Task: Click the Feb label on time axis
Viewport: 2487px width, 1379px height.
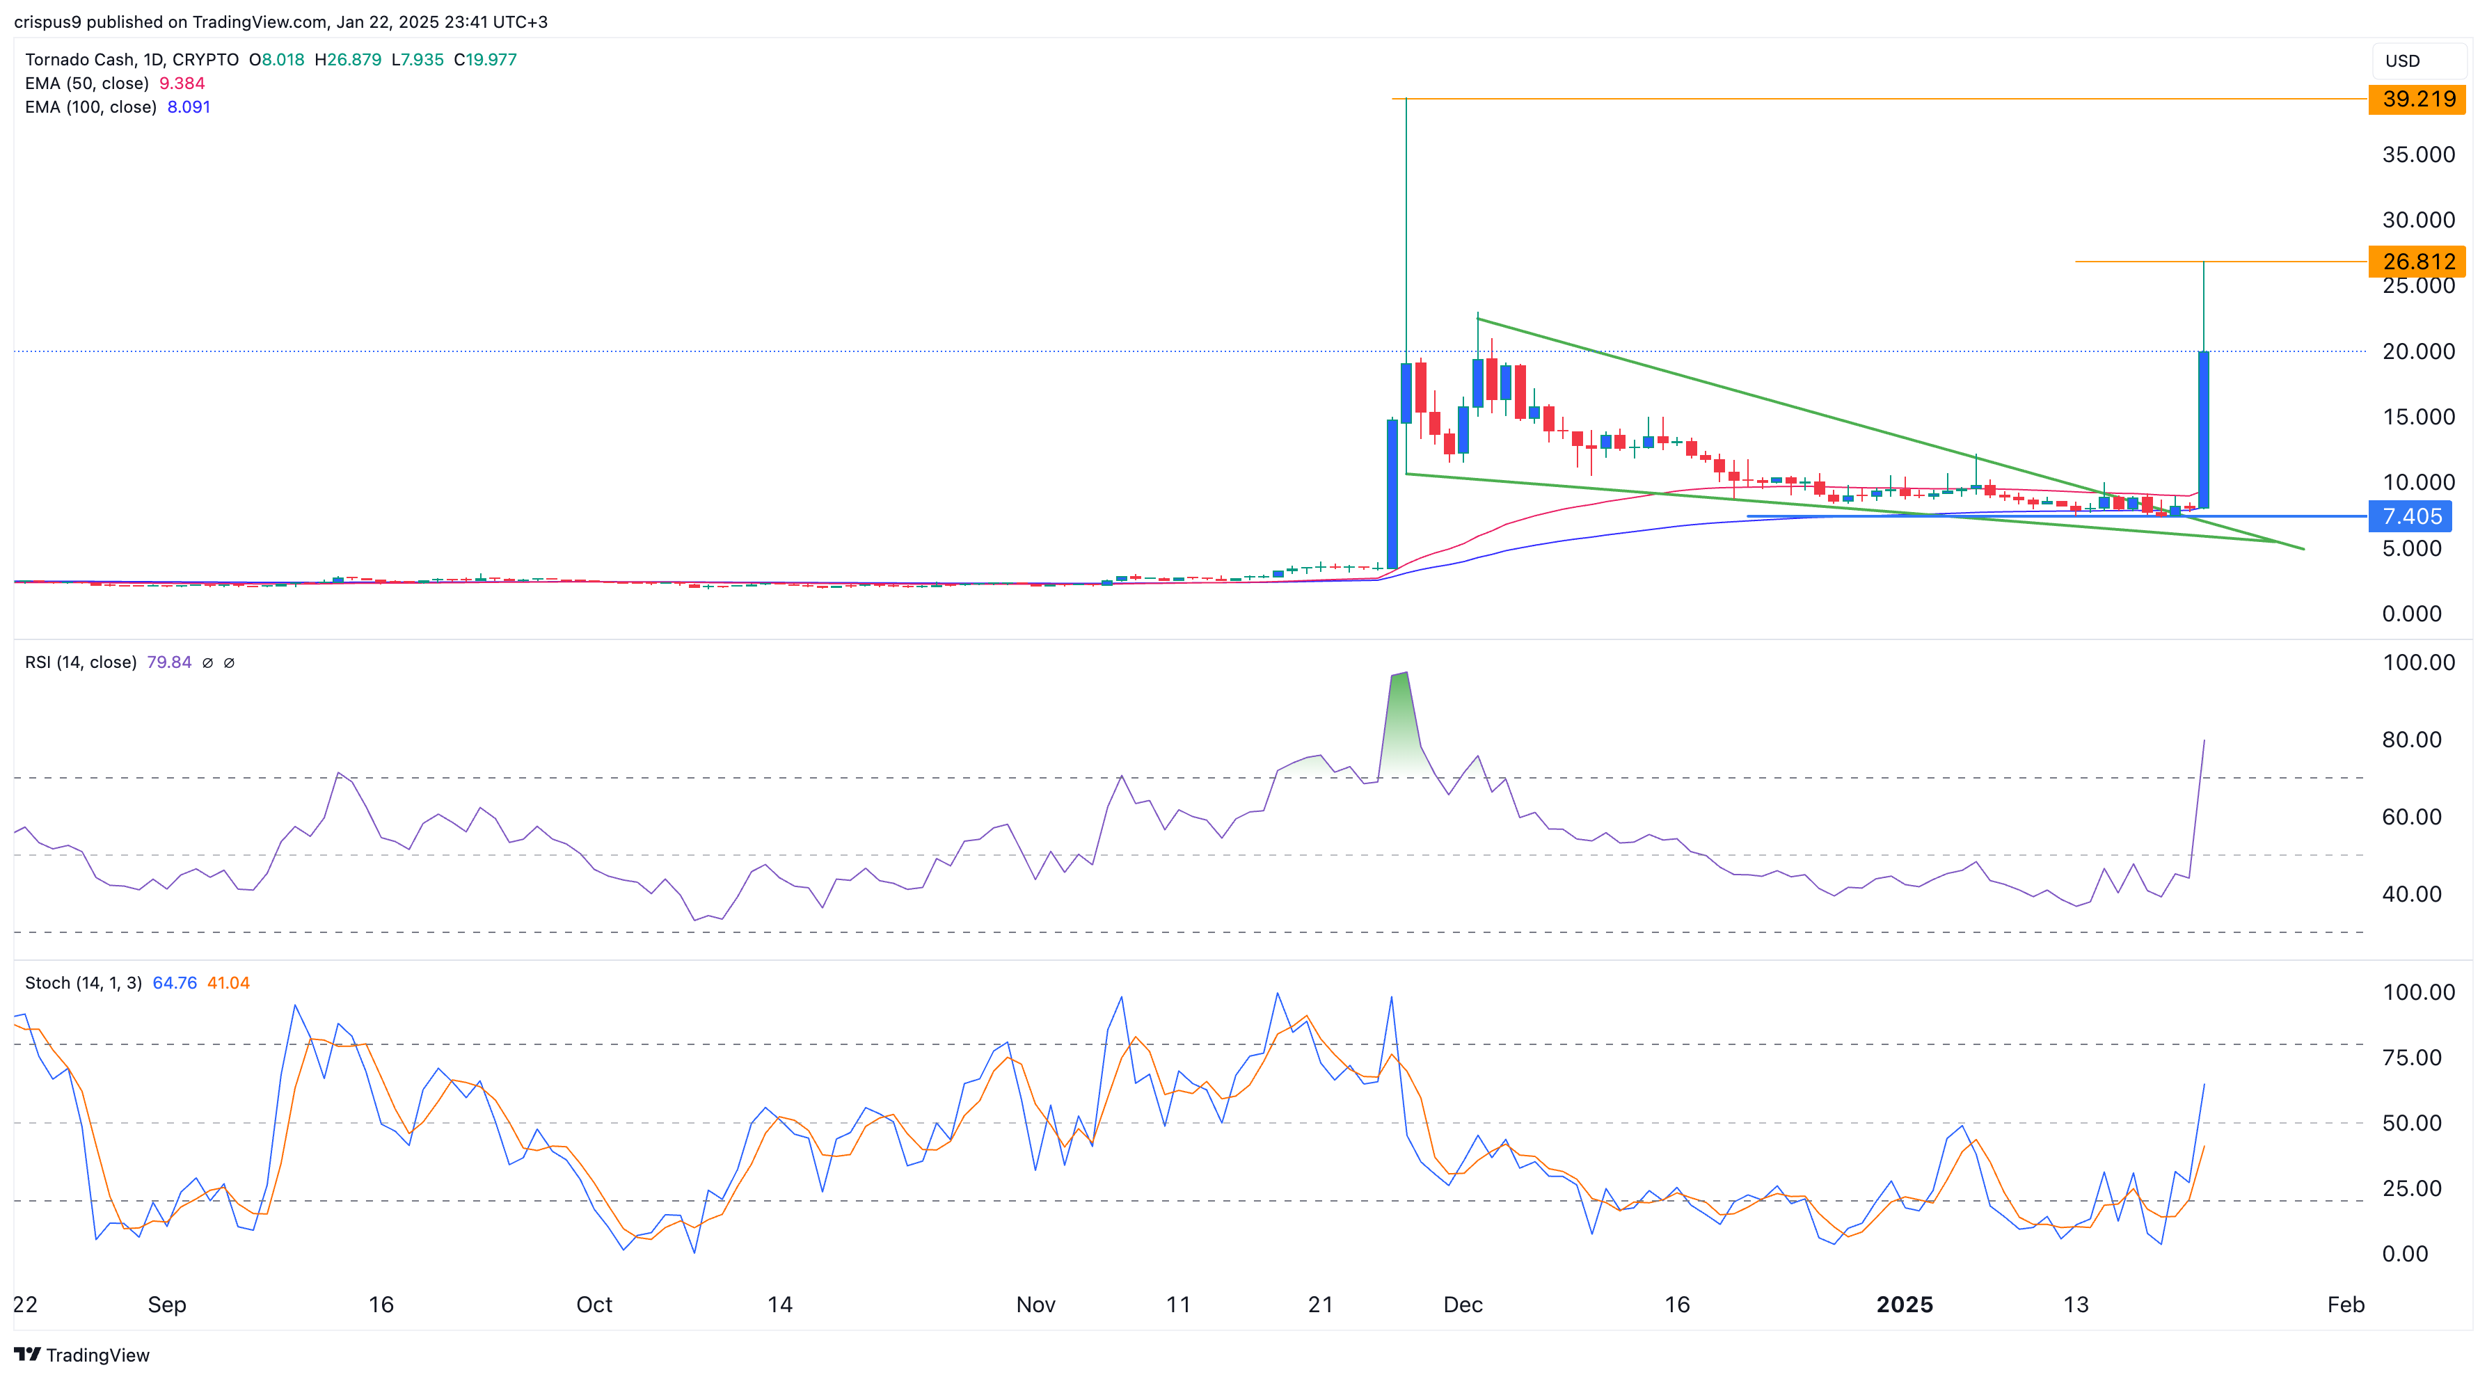Action: click(x=2346, y=1305)
